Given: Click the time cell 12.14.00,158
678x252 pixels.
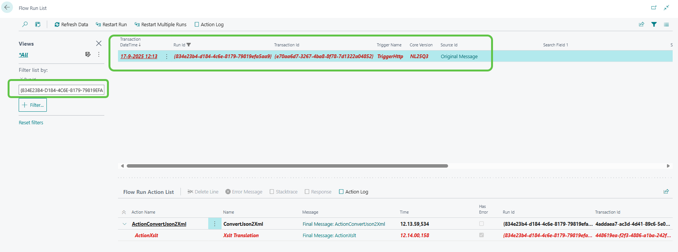Looking at the screenshot, I should coord(415,235).
